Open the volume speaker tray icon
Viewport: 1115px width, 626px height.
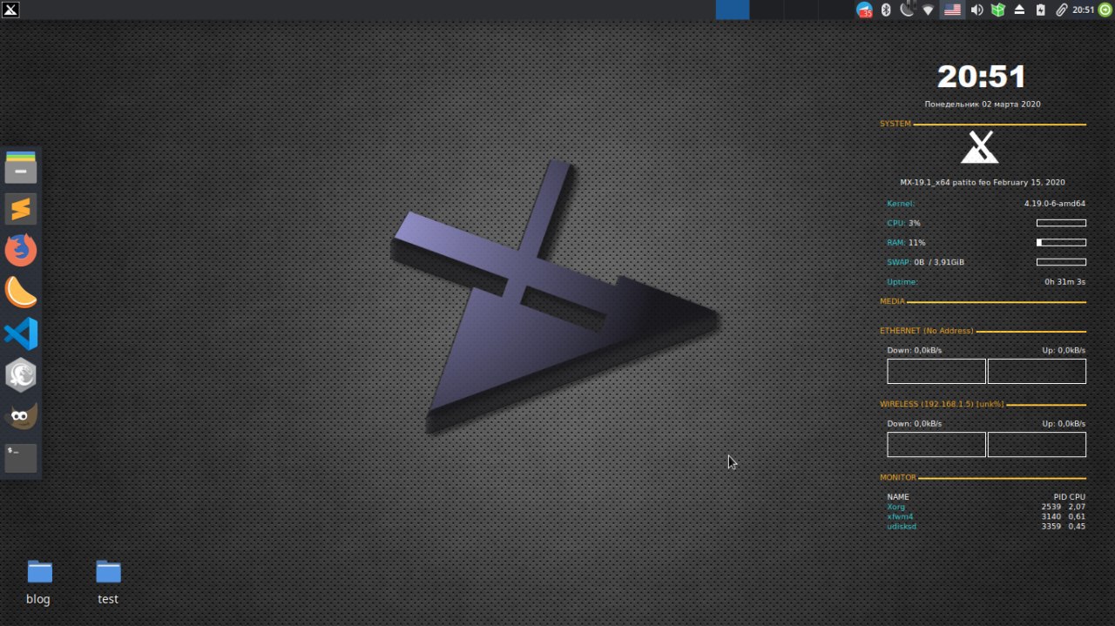pyautogui.click(x=976, y=10)
